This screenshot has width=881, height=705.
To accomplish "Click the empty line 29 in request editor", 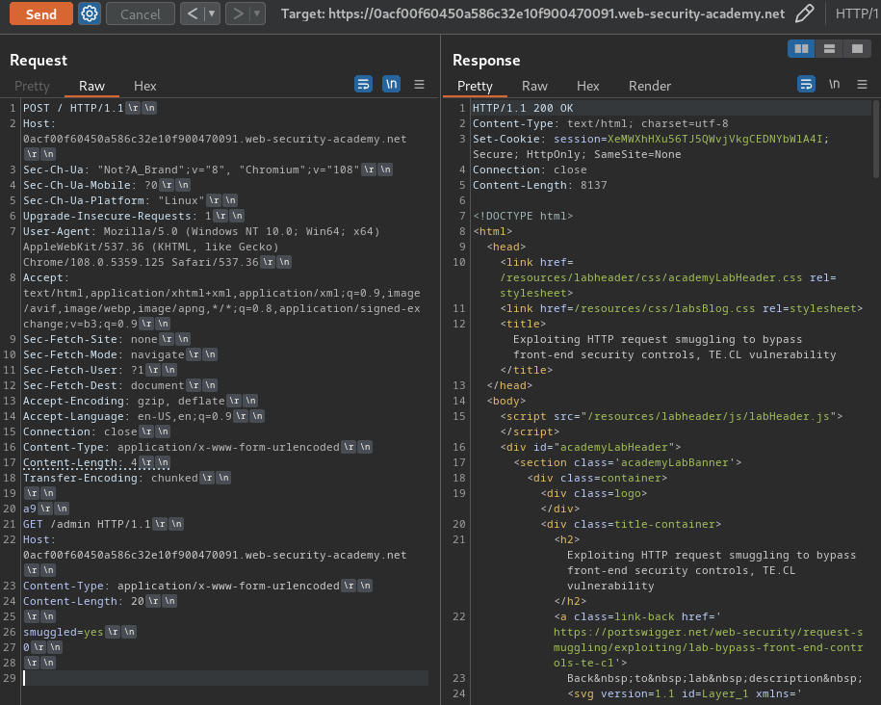I will (x=224, y=678).
